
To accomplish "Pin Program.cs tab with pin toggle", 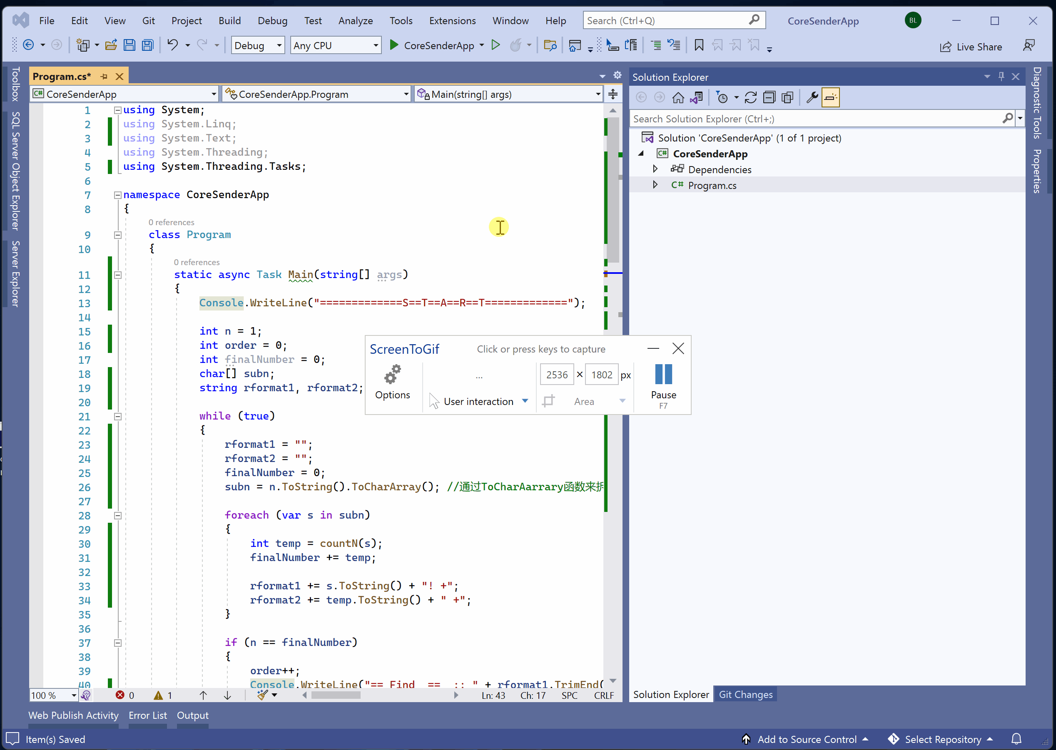I will [x=105, y=77].
